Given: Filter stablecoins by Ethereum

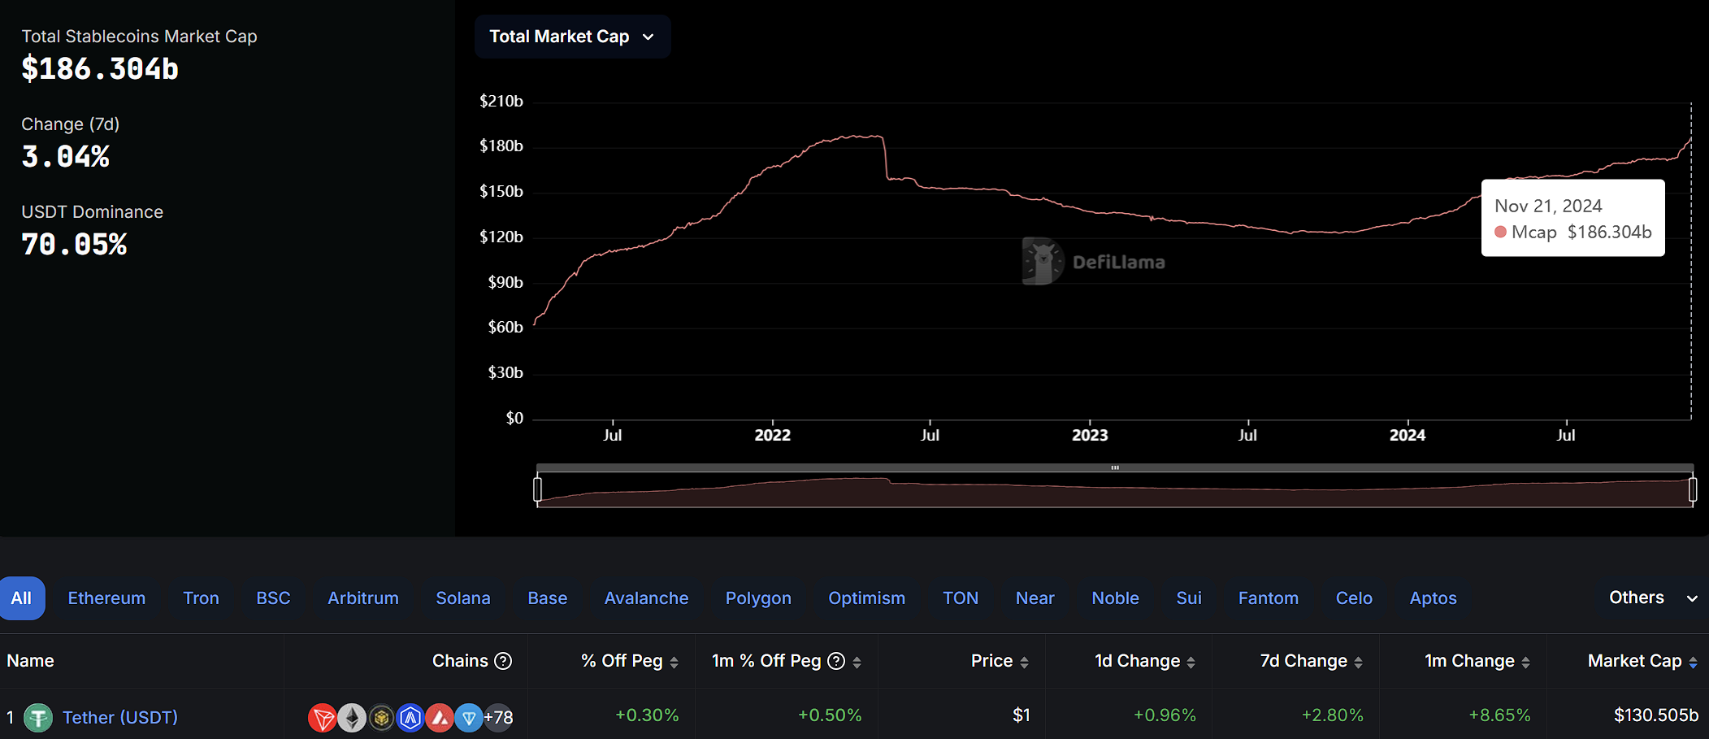Looking at the screenshot, I should (x=106, y=598).
